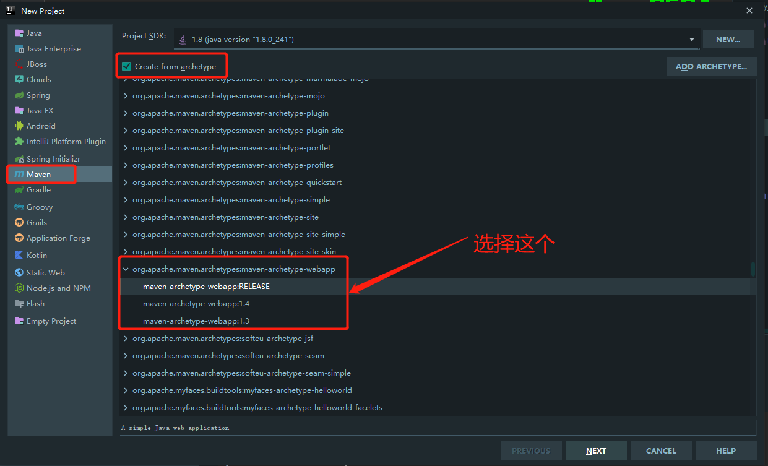Select the Spring Initializr icon

pyautogui.click(x=19, y=159)
